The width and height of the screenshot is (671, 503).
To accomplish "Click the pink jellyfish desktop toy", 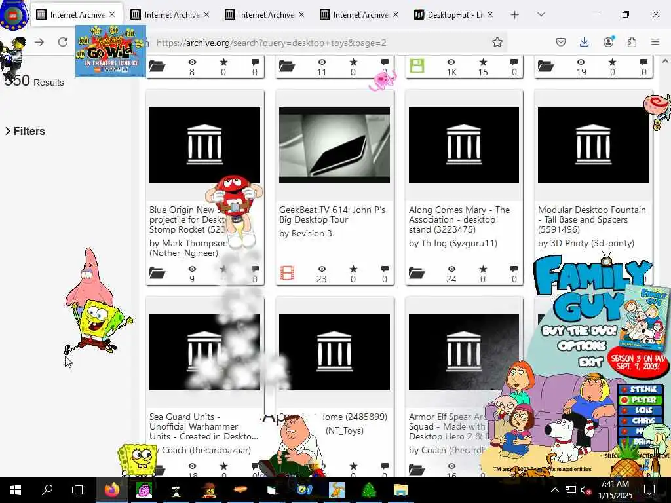I will [x=382, y=81].
